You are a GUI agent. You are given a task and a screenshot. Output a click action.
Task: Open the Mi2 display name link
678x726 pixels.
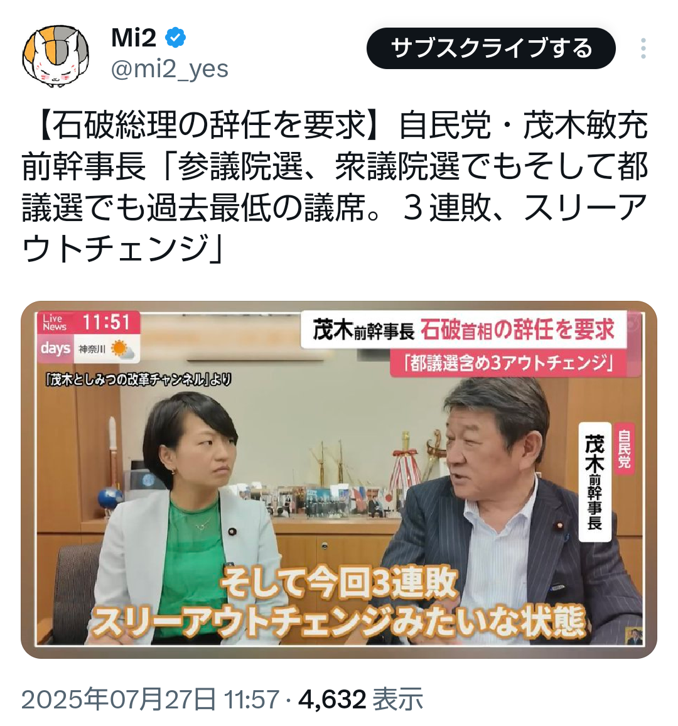(134, 38)
